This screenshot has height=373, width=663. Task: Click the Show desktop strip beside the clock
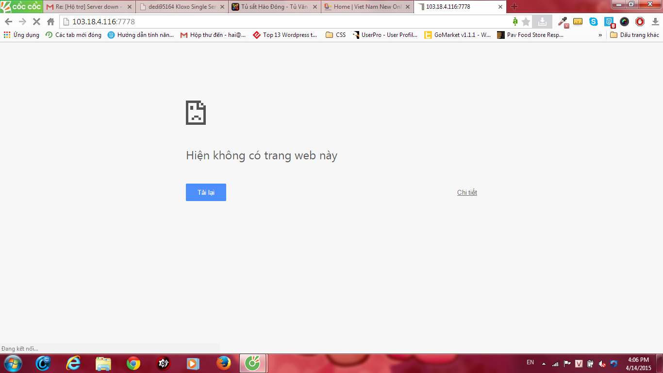click(x=660, y=363)
